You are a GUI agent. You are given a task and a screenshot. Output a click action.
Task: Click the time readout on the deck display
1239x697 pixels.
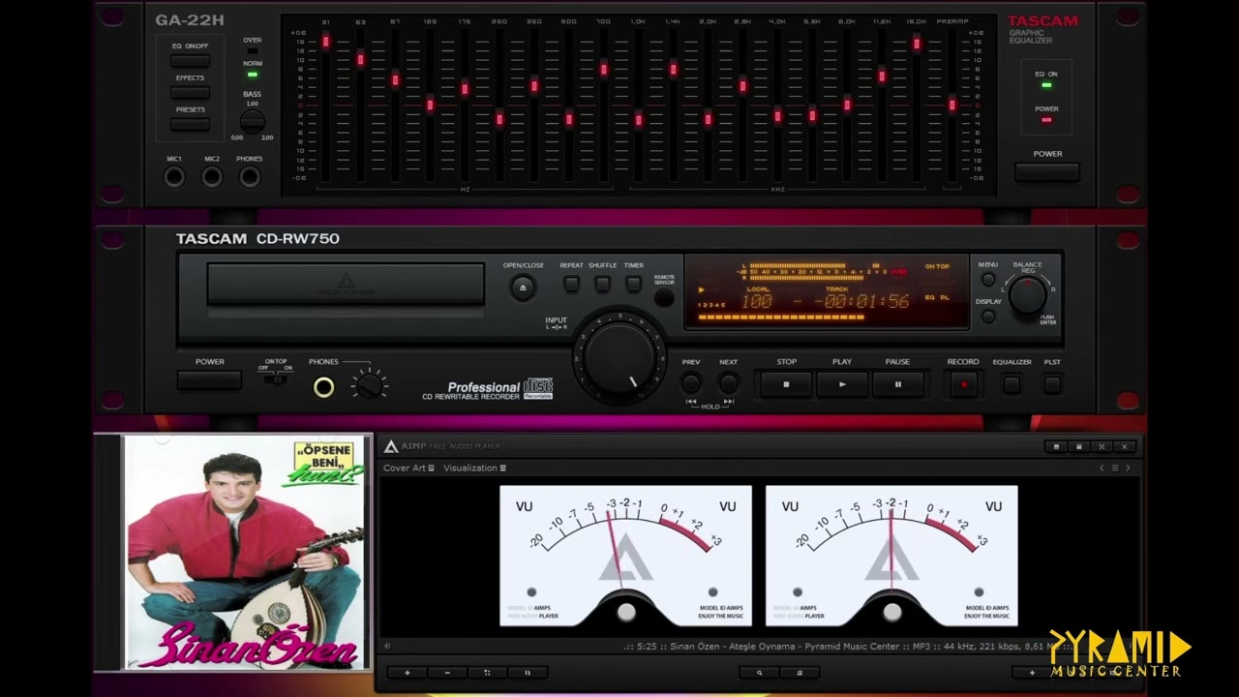coord(861,301)
